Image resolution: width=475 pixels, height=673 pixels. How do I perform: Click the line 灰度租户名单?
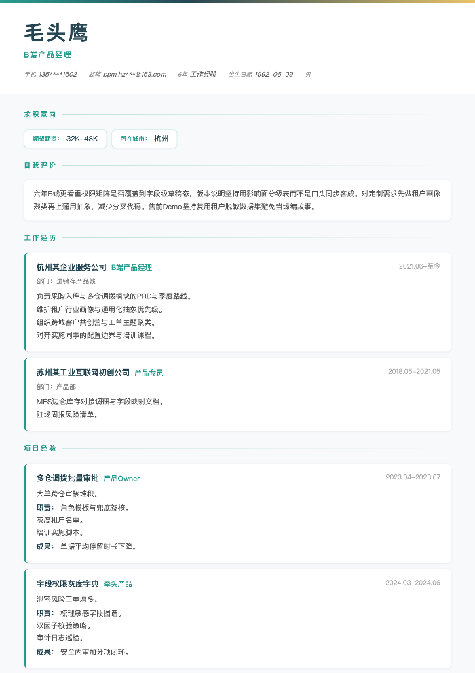click(x=60, y=520)
